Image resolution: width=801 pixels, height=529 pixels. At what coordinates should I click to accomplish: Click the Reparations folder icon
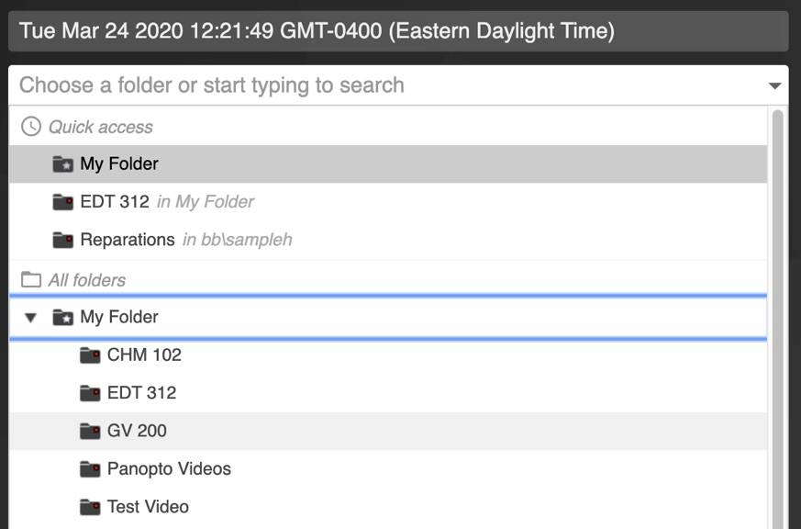tap(62, 240)
